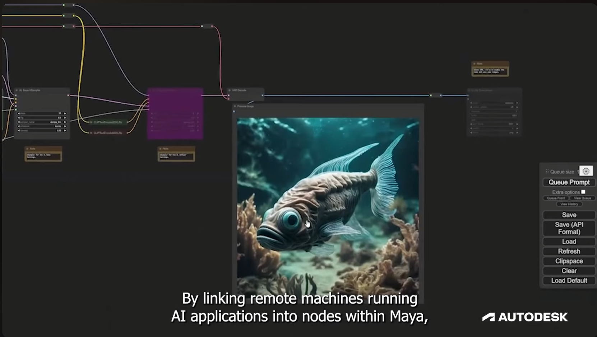
Task: Enable the Extra options checkbox
Action: pos(583,192)
